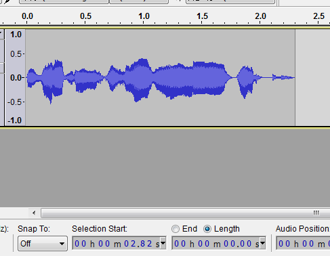330x256 pixels.
Task: Click the hours digits in Selection Start
Action: pos(81,244)
